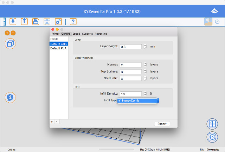Open the Retracting tab
This screenshot has height=152, width=225.
click(x=101, y=34)
